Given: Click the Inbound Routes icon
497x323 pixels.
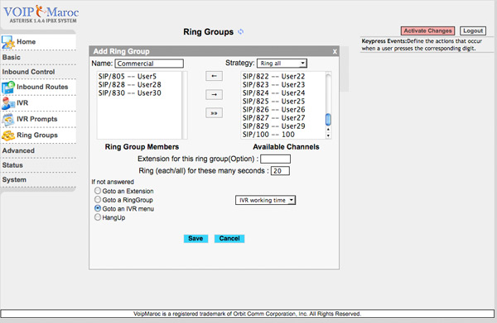Looking at the screenshot, I should point(8,88).
